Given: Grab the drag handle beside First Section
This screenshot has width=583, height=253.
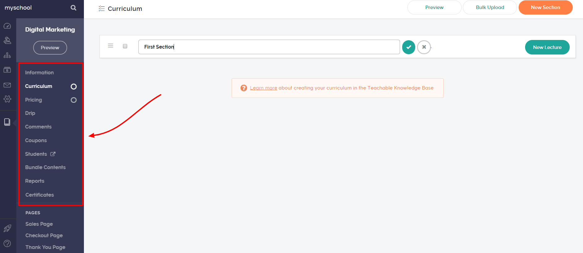Looking at the screenshot, I should 111,46.
